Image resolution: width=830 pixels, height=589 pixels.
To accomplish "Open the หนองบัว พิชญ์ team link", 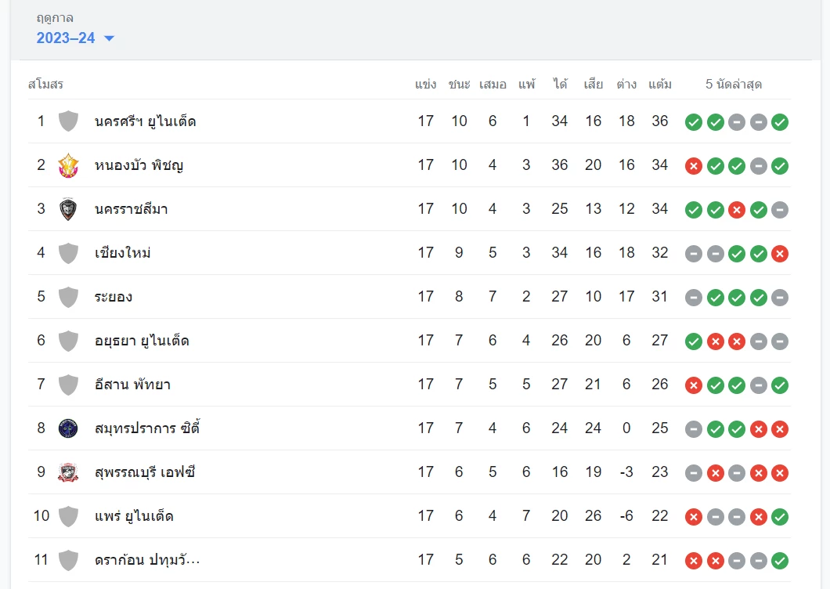I will (x=139, y=165).
